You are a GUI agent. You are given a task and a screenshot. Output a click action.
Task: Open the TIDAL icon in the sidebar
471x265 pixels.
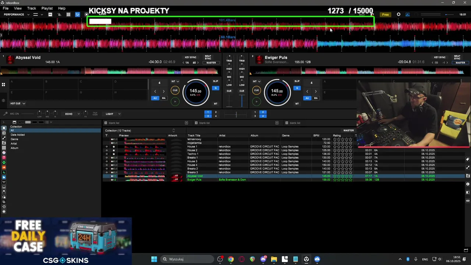4,182
